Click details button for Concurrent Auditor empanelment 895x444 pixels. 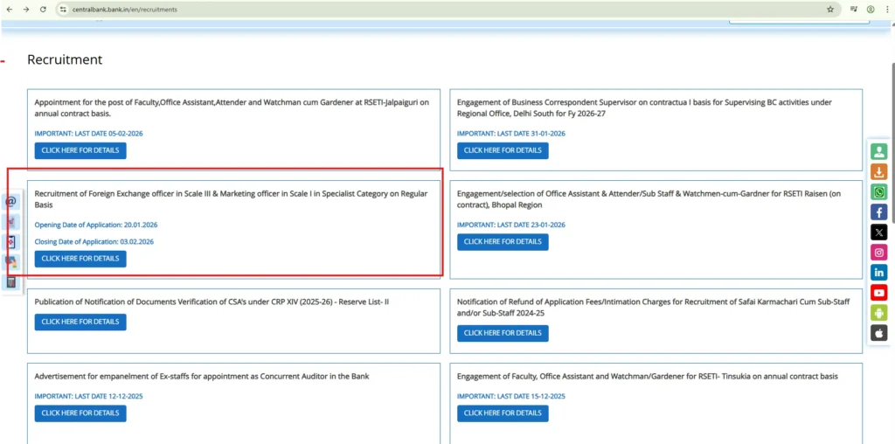[80, 413]
